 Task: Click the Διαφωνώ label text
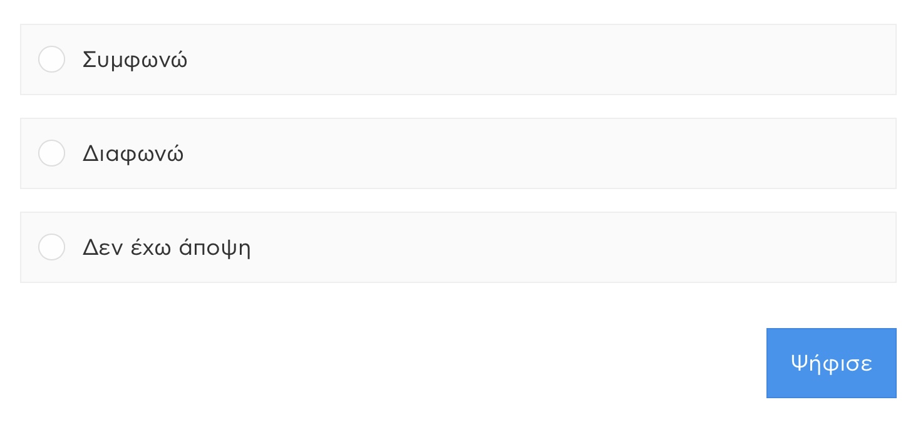[133, 154]
